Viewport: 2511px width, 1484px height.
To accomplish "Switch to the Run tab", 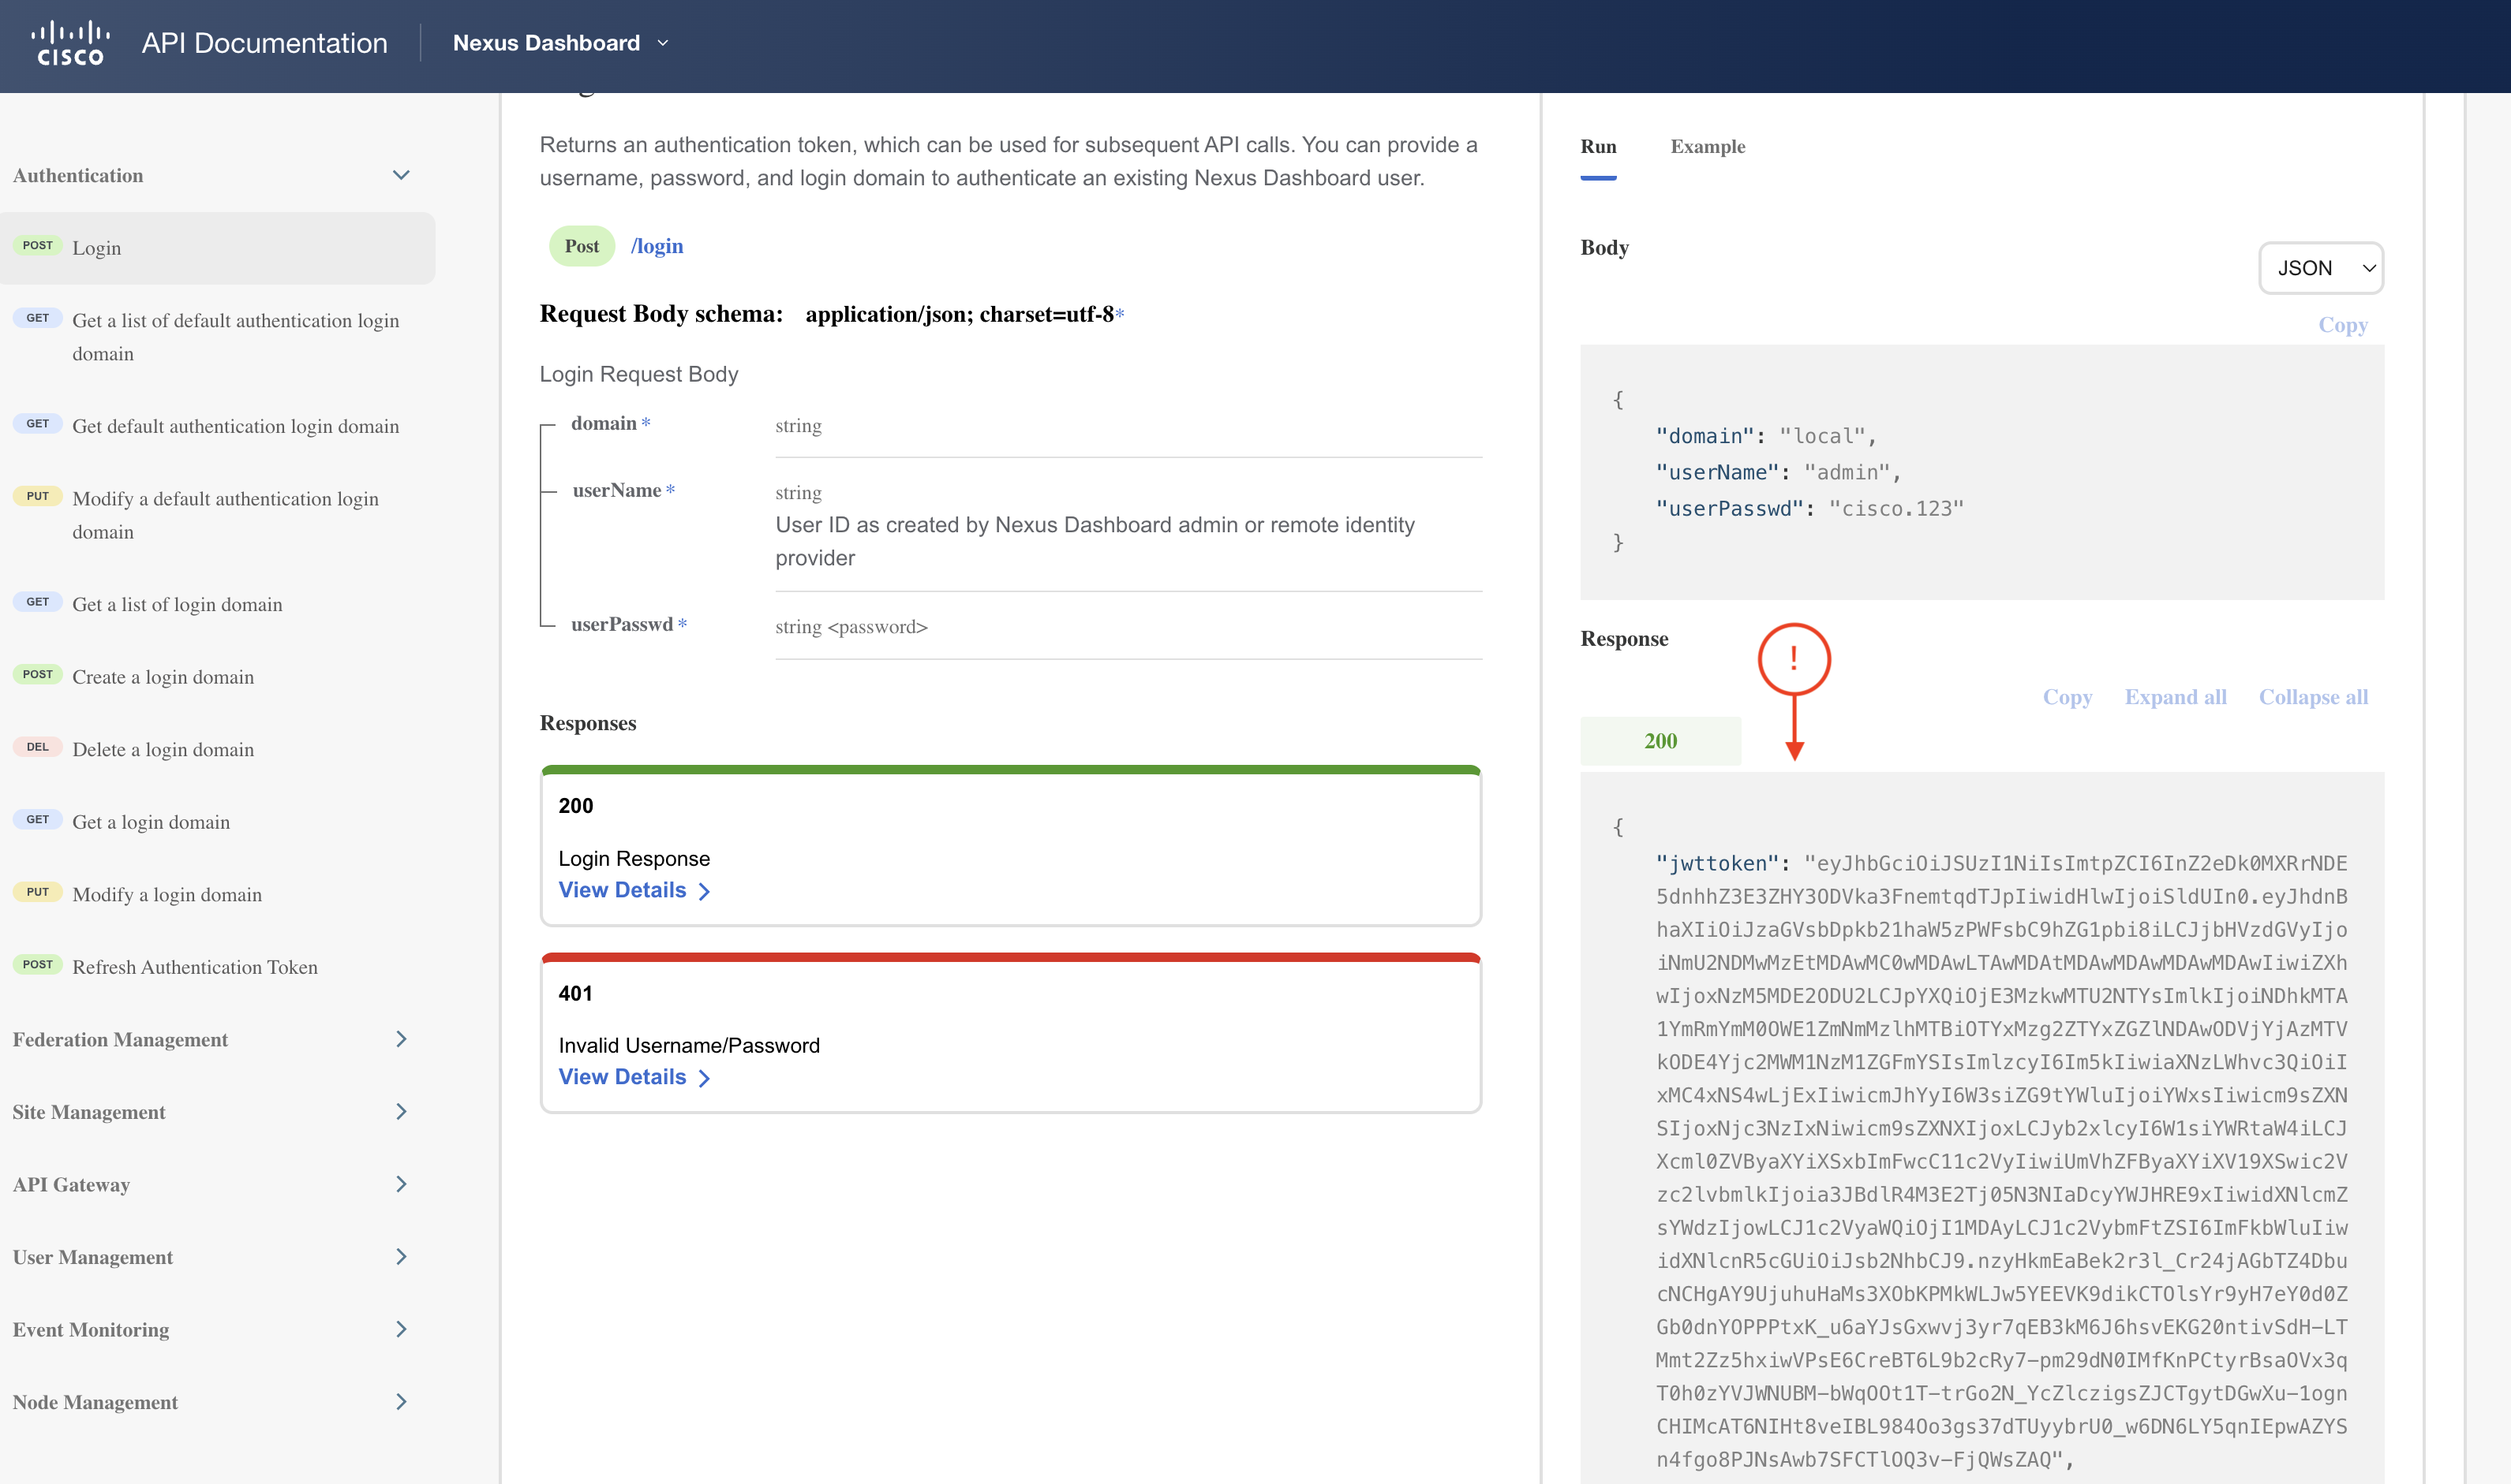I will [x=1598, y=146].
